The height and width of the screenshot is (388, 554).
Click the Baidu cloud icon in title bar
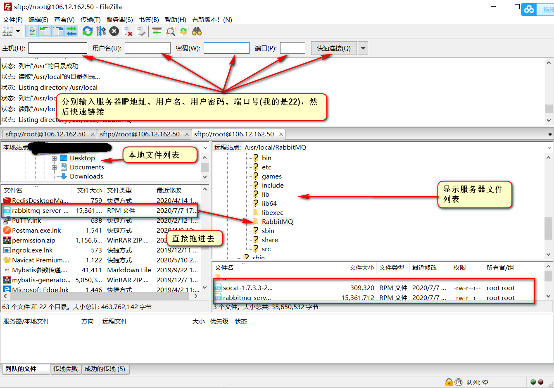click(529, 10)
